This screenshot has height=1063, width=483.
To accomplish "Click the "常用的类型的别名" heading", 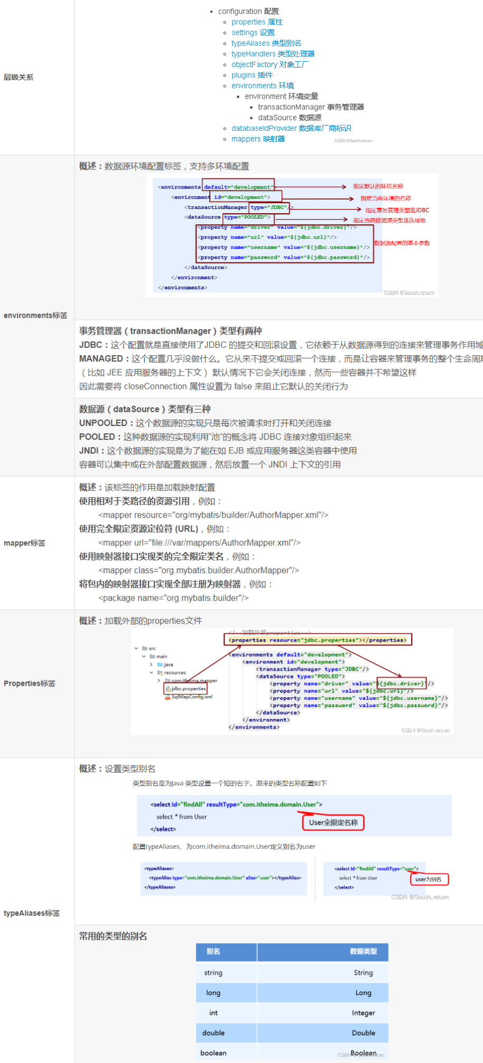I will [x=113, y=936].
